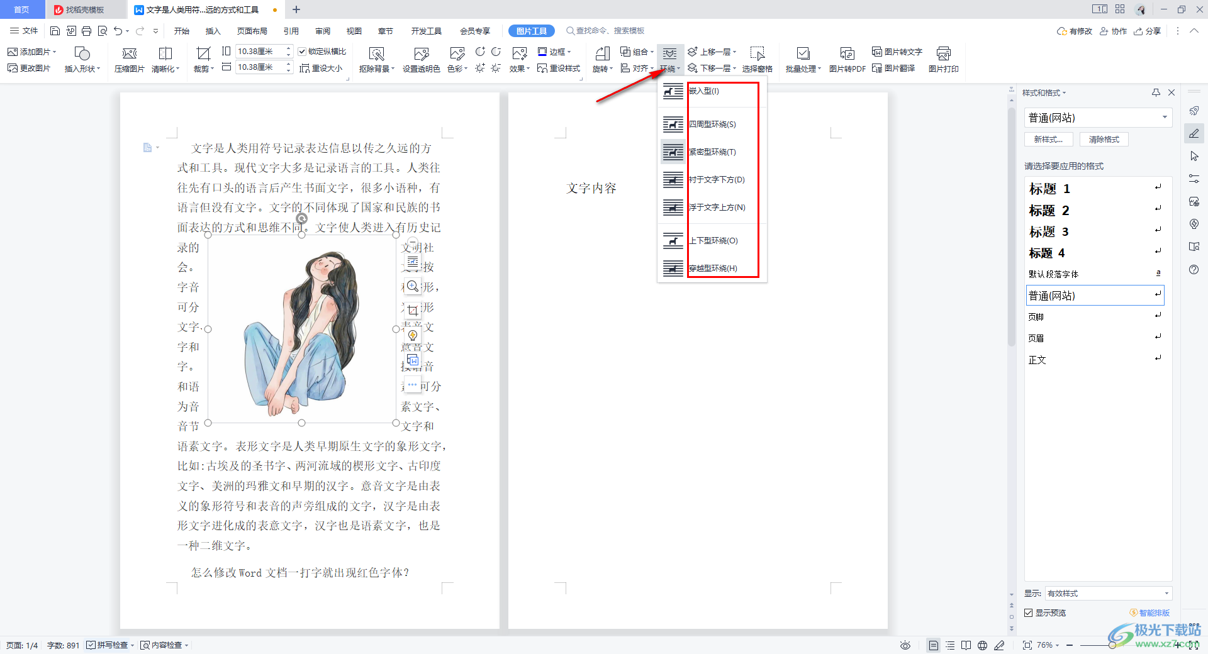Toggle Lock Aspect Ratio (锁定纵横比) checkbox
1208x654 pixels.
pyautogui.click(x=302, y=52)
